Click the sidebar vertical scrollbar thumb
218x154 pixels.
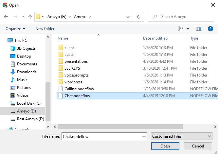tap(48, 101)
